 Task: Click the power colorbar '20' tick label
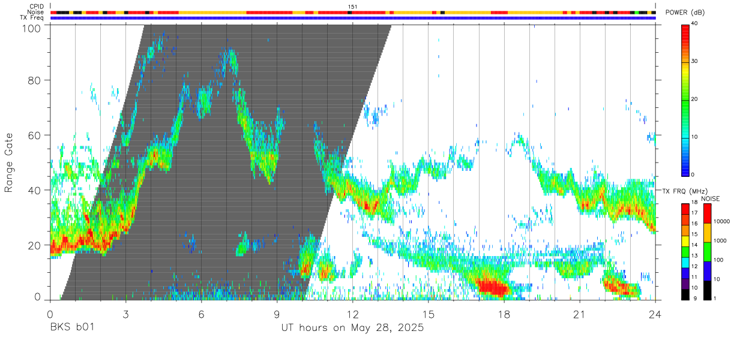(x=694, y=99)
